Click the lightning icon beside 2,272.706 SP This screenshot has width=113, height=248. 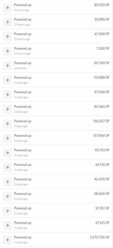pos(7,240)
